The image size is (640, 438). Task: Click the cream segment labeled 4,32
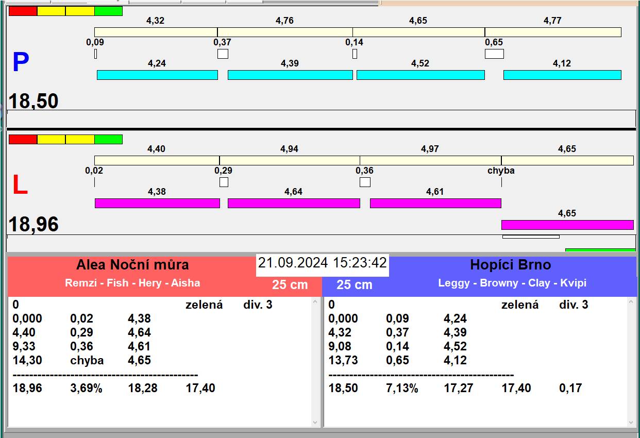(x=156, y=32)
